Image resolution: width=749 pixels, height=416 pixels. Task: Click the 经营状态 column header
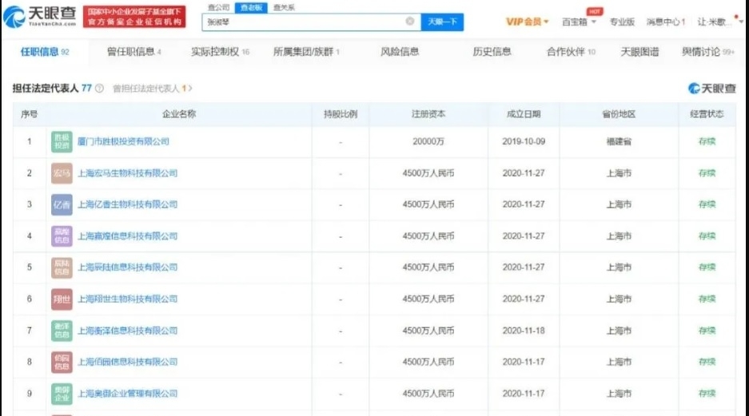coord(707,114)
